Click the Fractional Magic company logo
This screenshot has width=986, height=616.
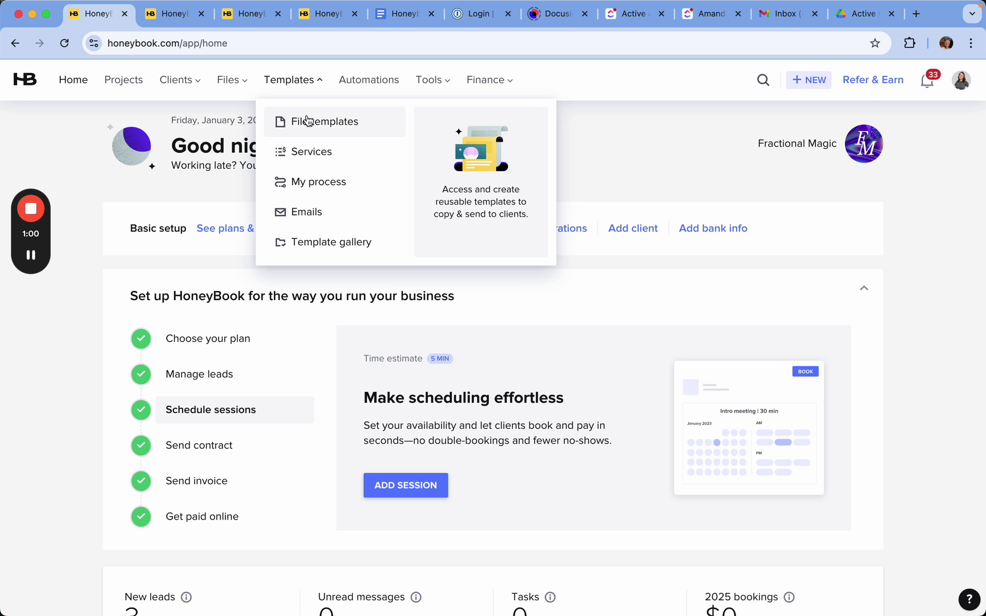[x=864, y=144]
